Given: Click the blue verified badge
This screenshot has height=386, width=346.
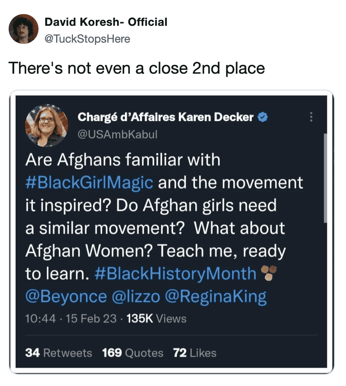Looking at the screenshot, I should pyautogui.click(x=263, y=117).
